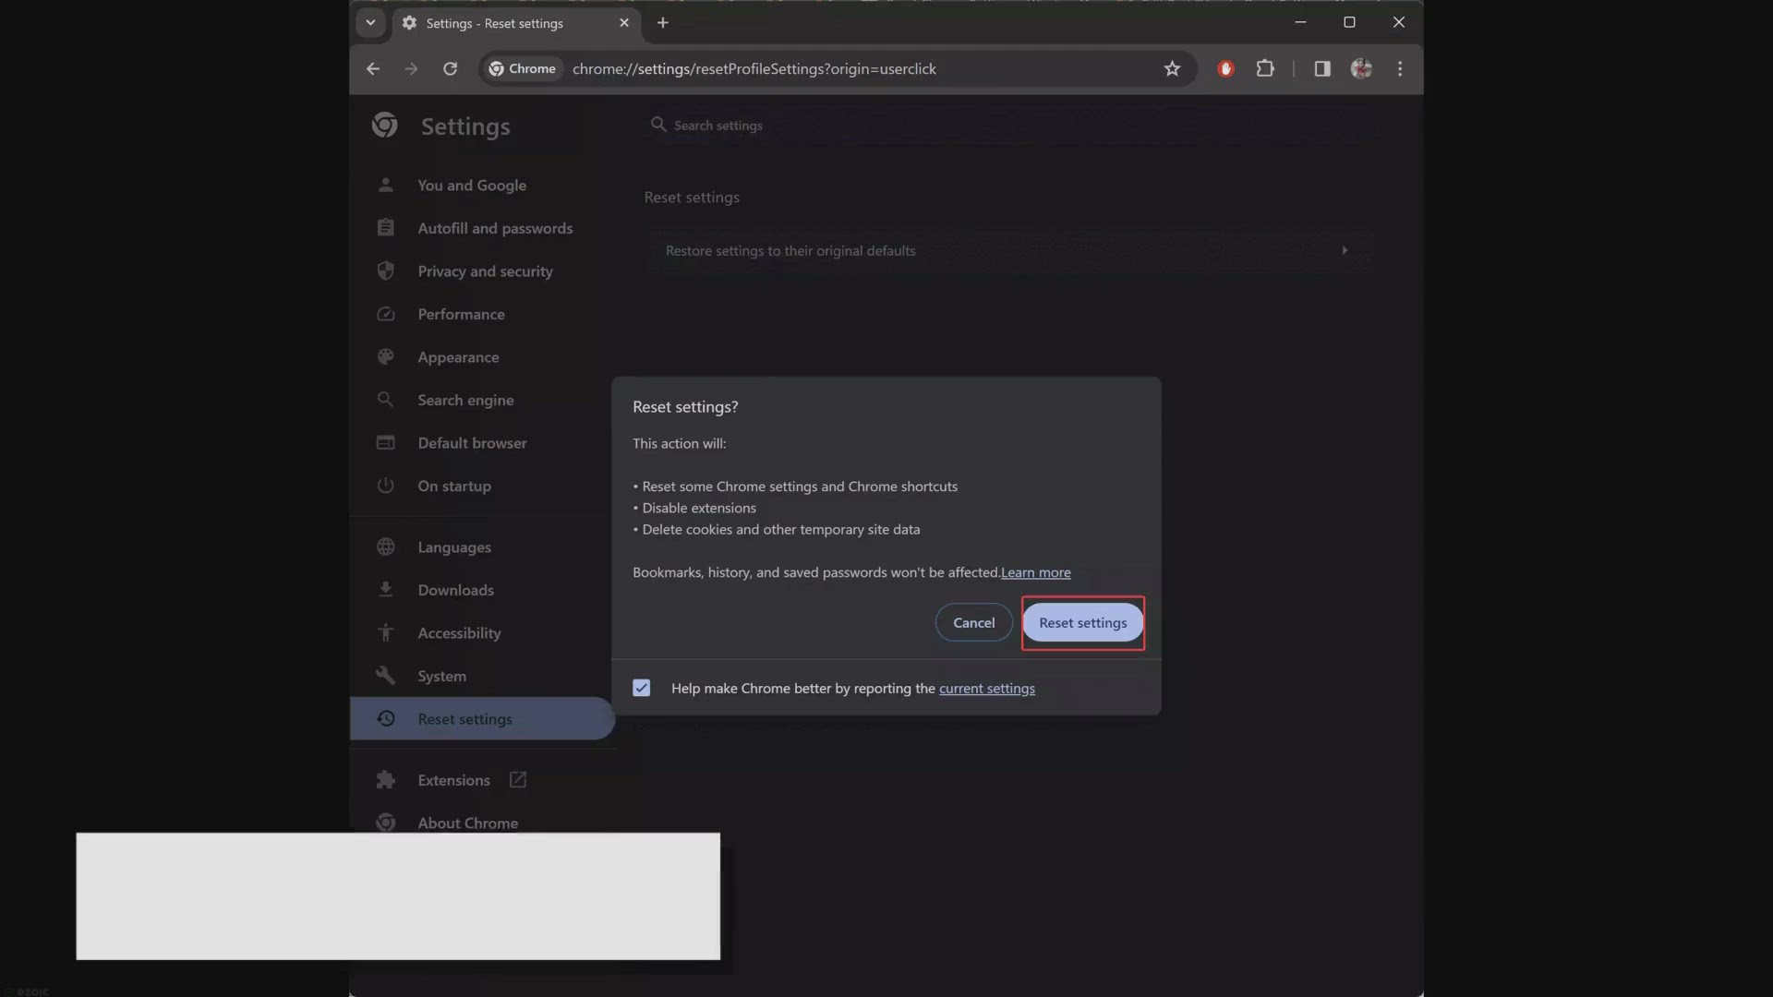Click the Chrome site info chip
Image resolution: width=1773 pixels, height=997 pixels.
[x=523, y=69]
